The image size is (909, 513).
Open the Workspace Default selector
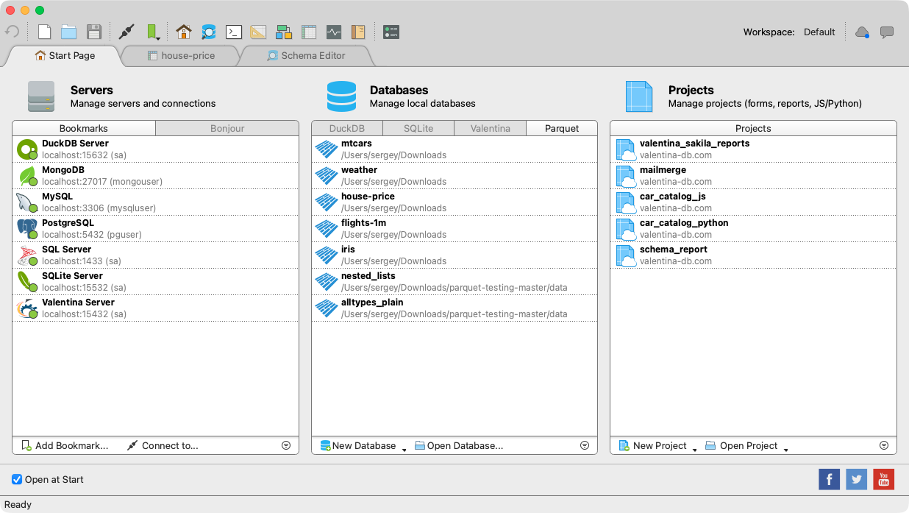(x=819, y=32)
